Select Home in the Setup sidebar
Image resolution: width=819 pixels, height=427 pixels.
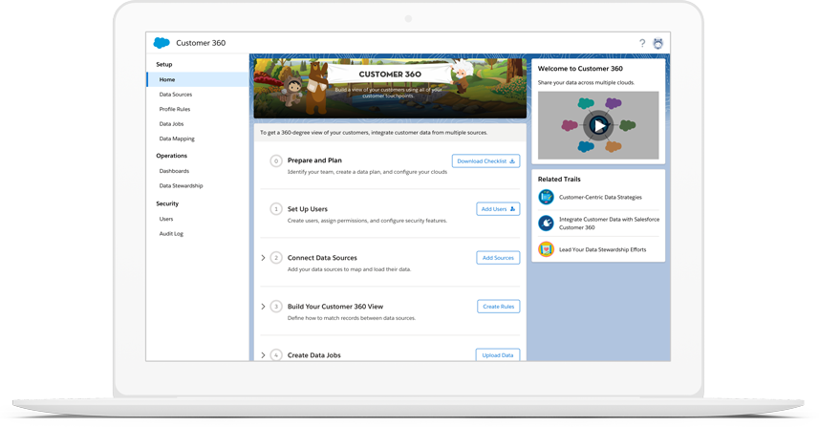[x=198, y=79]
